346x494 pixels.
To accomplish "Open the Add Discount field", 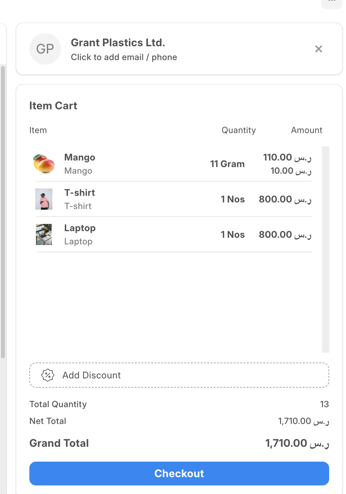I will click(x=179, y=375).
